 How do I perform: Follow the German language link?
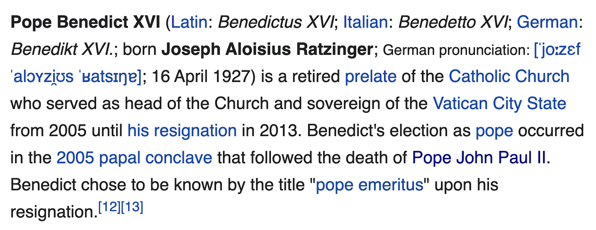(547, 22)
